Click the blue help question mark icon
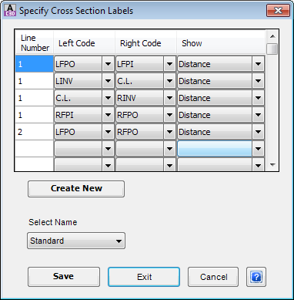 256,277
